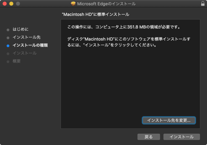Image resolution: width=207 pixels, height=145 pixels.
Task: Select the はじめに step in sidebar
Action: (20, 29)
